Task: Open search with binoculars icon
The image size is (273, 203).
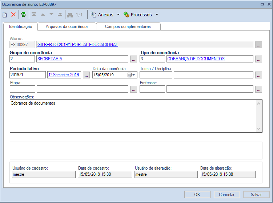Action: pos(70,15)
